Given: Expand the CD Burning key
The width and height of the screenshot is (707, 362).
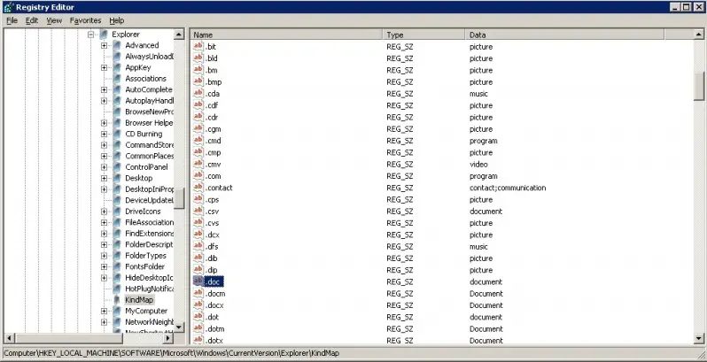Looking at the screenshot, I should pos(105,134).
